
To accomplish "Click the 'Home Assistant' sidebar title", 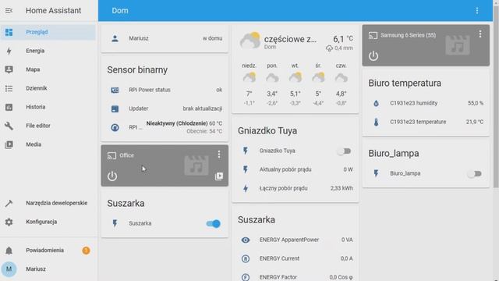I will (54, 10).
